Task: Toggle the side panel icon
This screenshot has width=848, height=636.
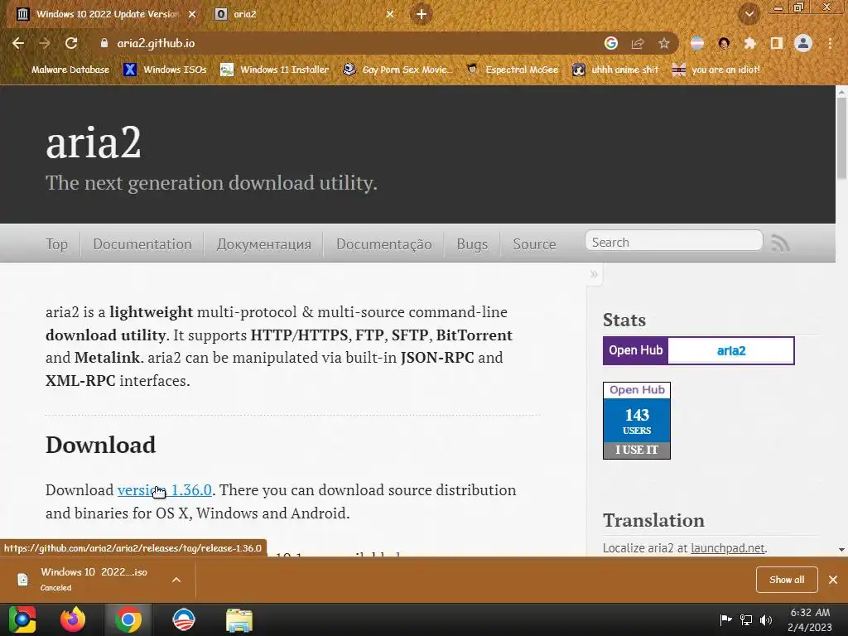Action: 777,43
